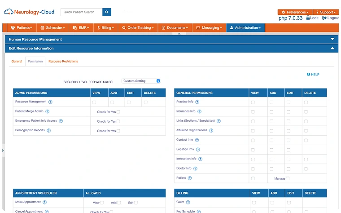
Task: Check Insurance Info Add checkbox
Action: pyautogui.click(x=271, y=112)
